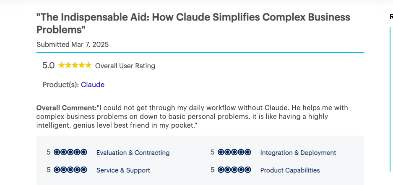
Task: Click the Product Capabilities rating dots
Action: 234,170
